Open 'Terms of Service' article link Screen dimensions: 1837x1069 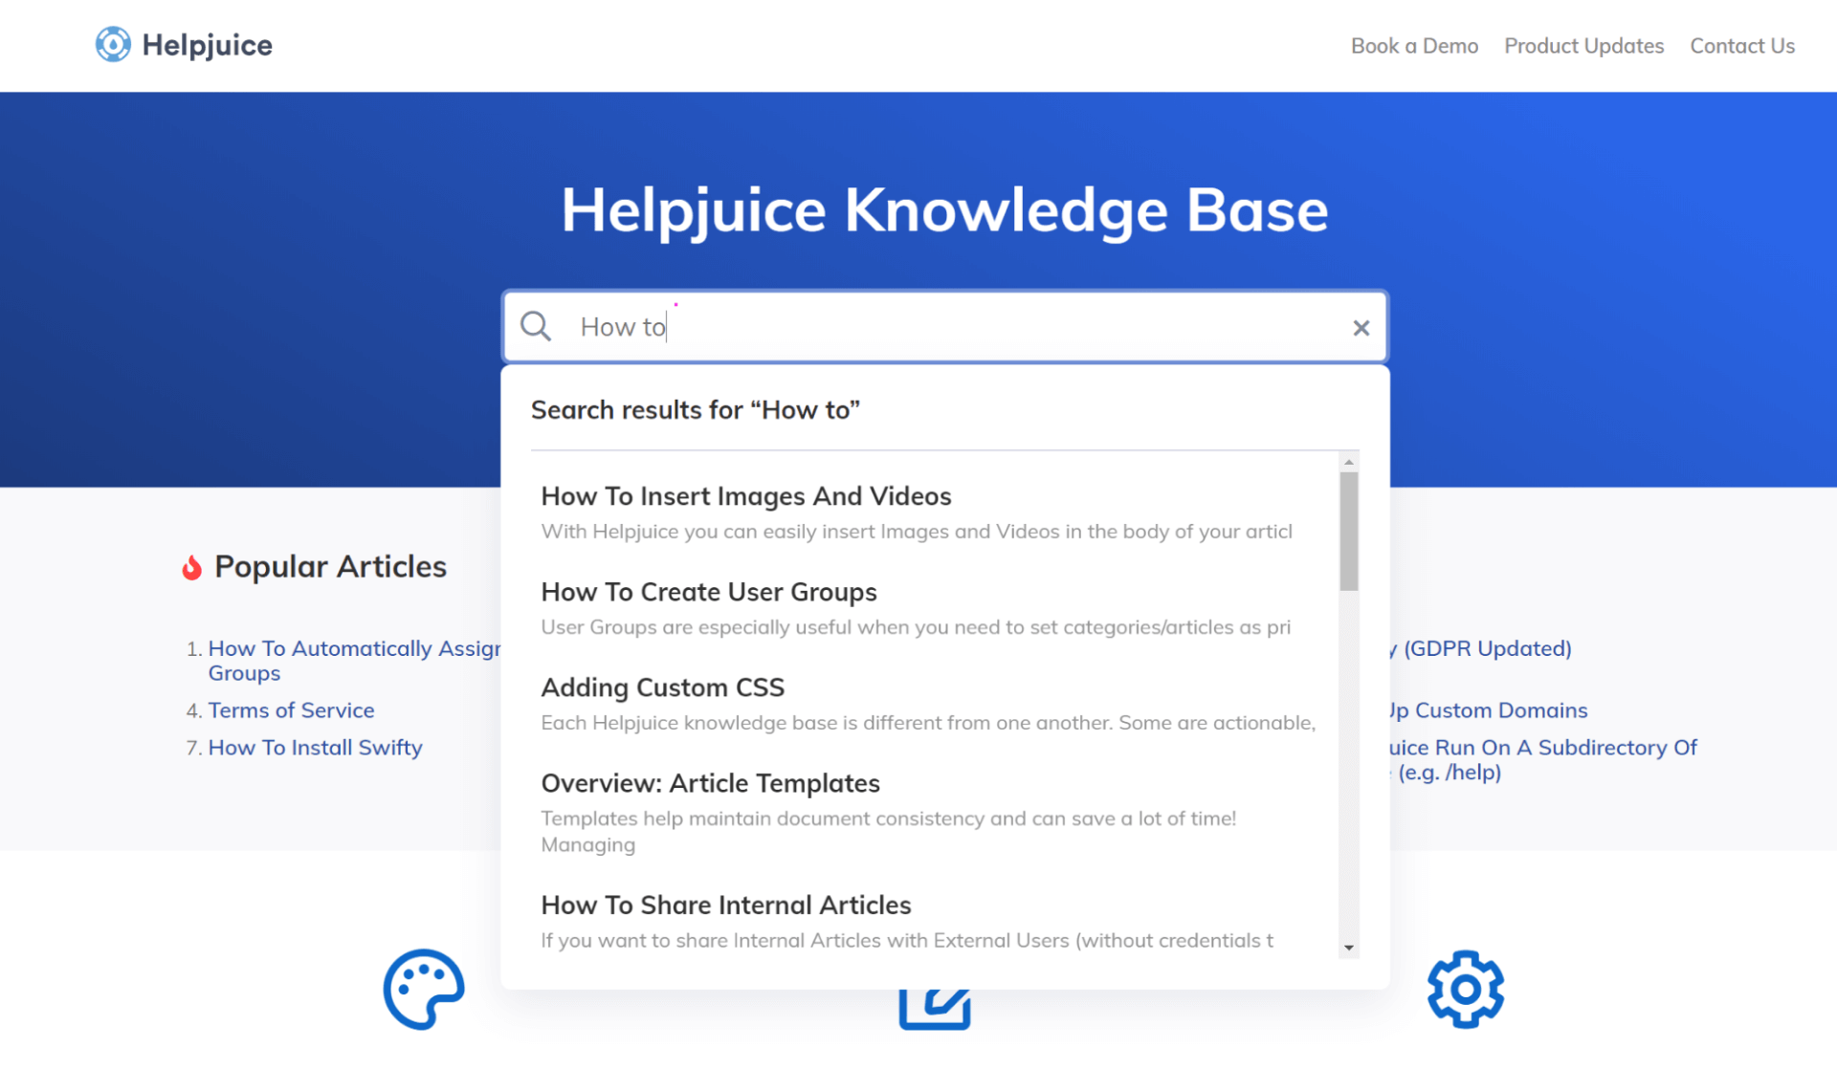pos(292,710)
